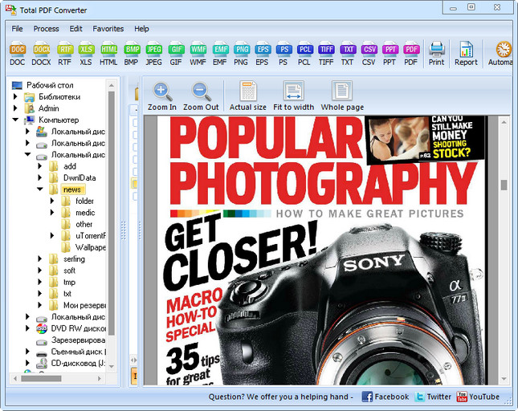Viewport: 518px width, 411px height.
Task: Select the Съемный диск drive item
Action: pos(78,352)
